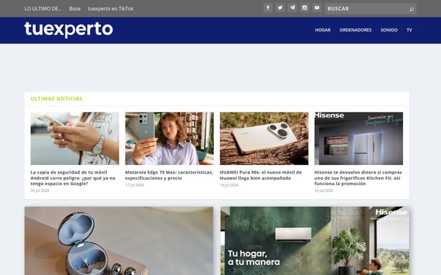Read 'La copia de seguridad' headline
441x275 pixels.
pyautogui.click(x=73, y=178)
